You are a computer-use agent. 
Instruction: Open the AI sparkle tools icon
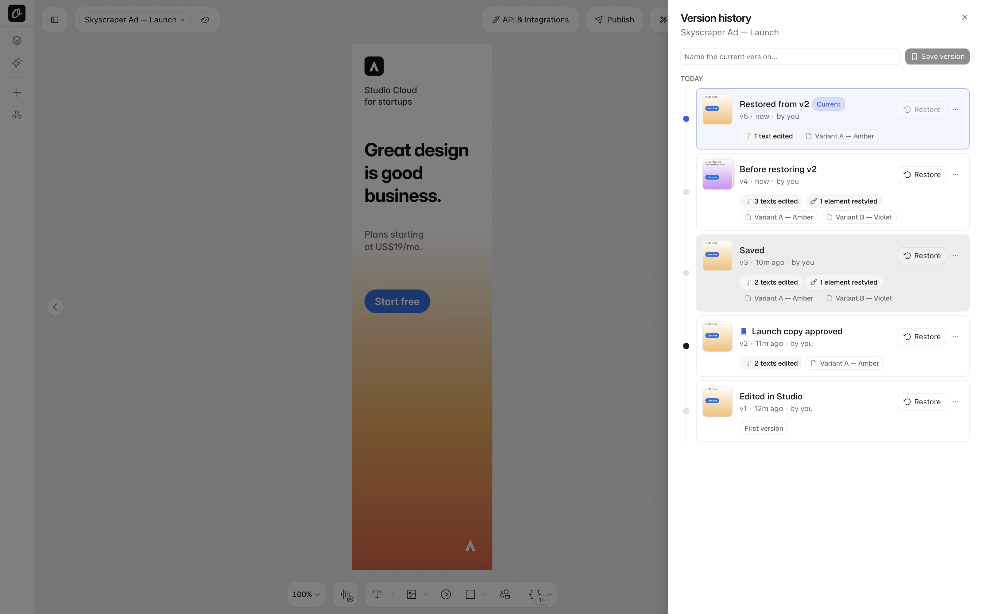coord(17,63)
